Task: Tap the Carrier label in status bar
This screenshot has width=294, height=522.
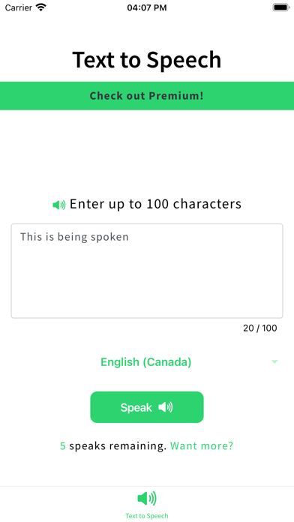Action: point(18,7)
